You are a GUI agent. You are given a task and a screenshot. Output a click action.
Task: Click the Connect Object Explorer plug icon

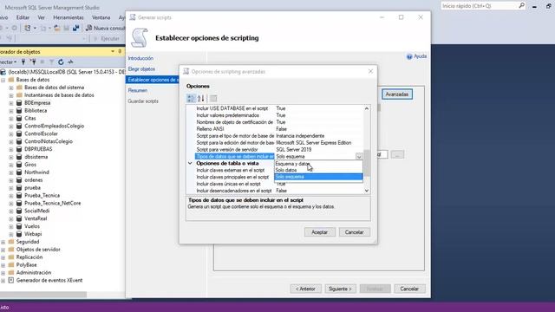pyautogui.click(x=23, y=62)
